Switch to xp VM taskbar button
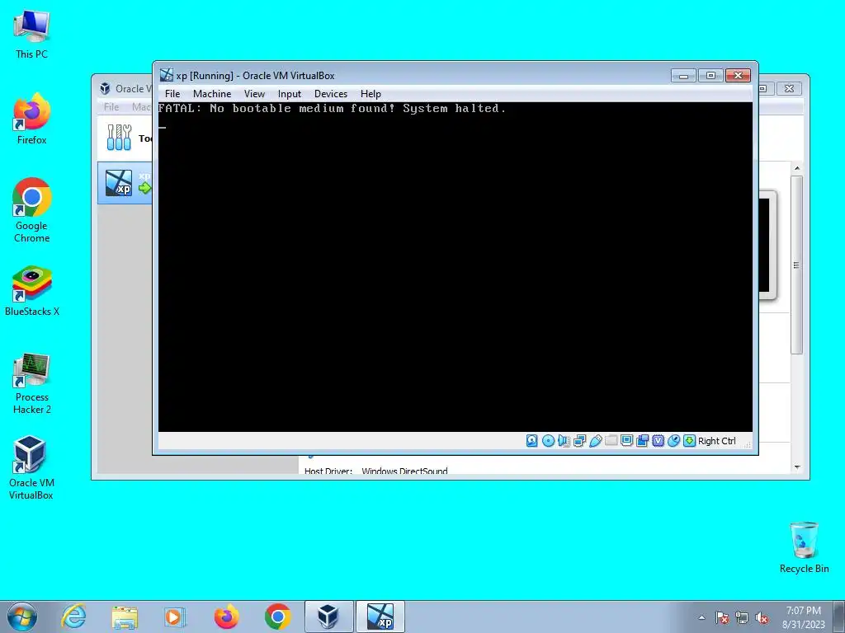This screenshot has width=845, height=633. tap(380, 617)
